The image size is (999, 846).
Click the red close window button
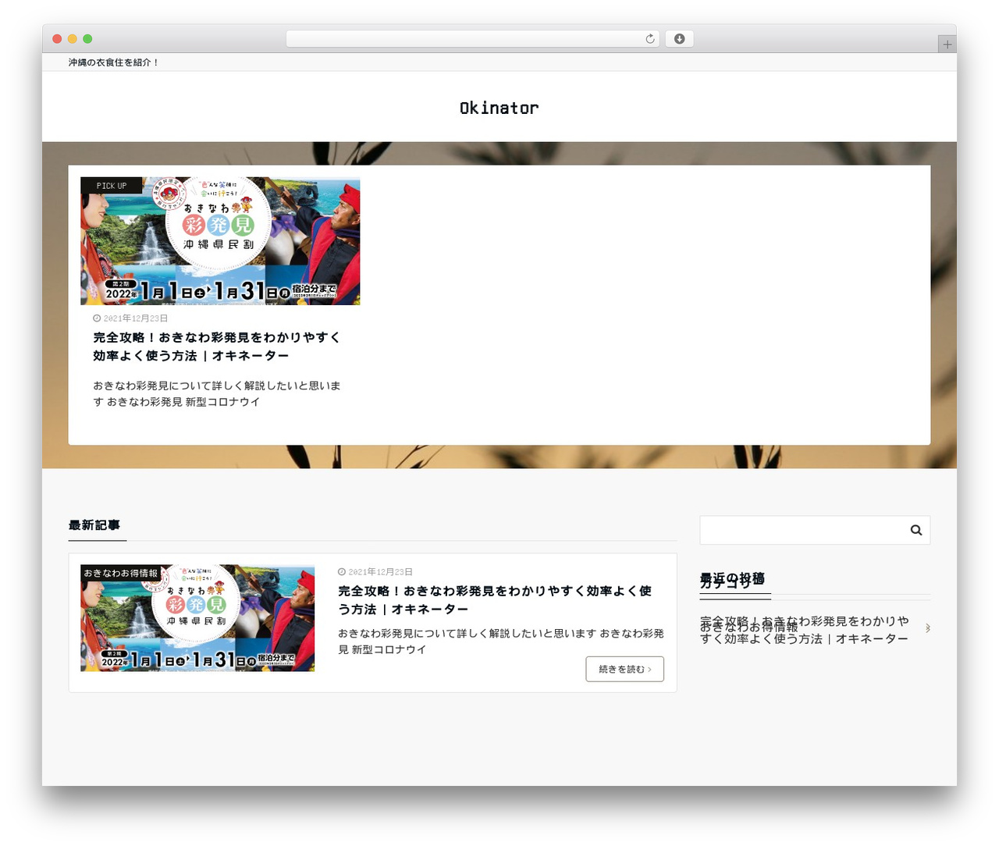tap(57, 39)
